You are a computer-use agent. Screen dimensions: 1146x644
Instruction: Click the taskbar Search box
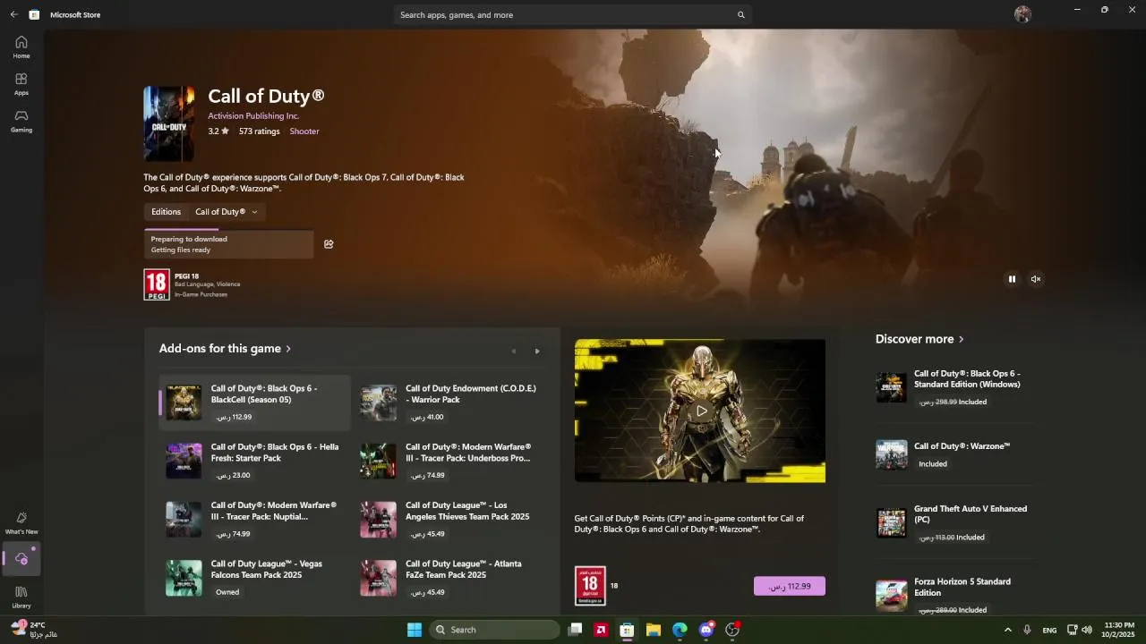494,630
